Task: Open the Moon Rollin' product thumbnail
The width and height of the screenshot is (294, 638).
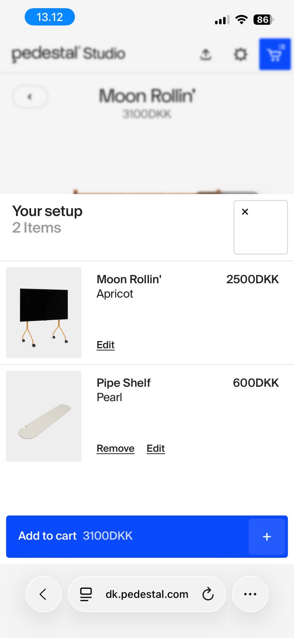Action: (x=44, y=313)
